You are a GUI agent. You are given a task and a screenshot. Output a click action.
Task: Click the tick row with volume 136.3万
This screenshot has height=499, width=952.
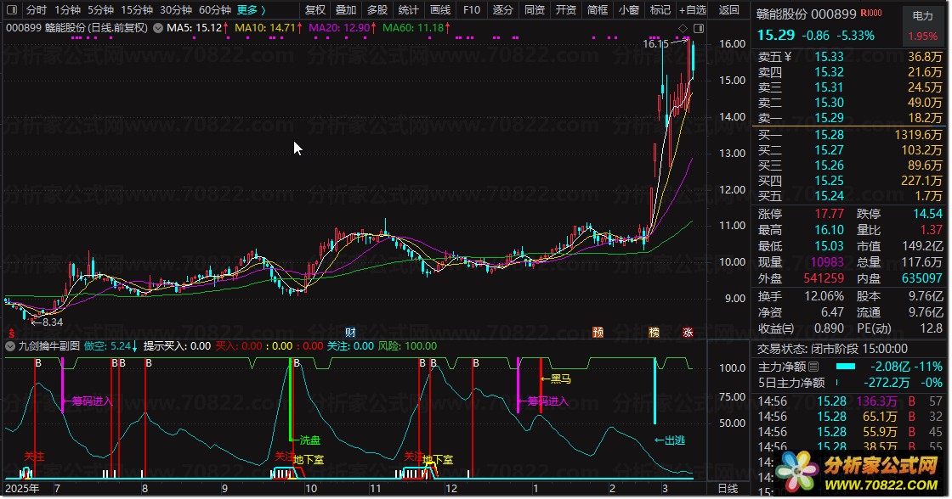[x=850, y=401]
